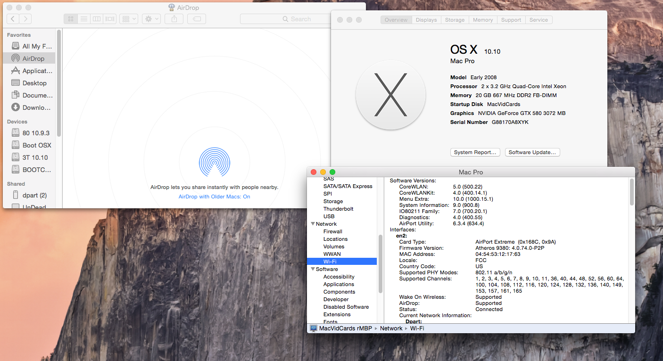663x361 pixels.
Task: Open Documents icon in Finder sidebar
Action: (16, 95)
